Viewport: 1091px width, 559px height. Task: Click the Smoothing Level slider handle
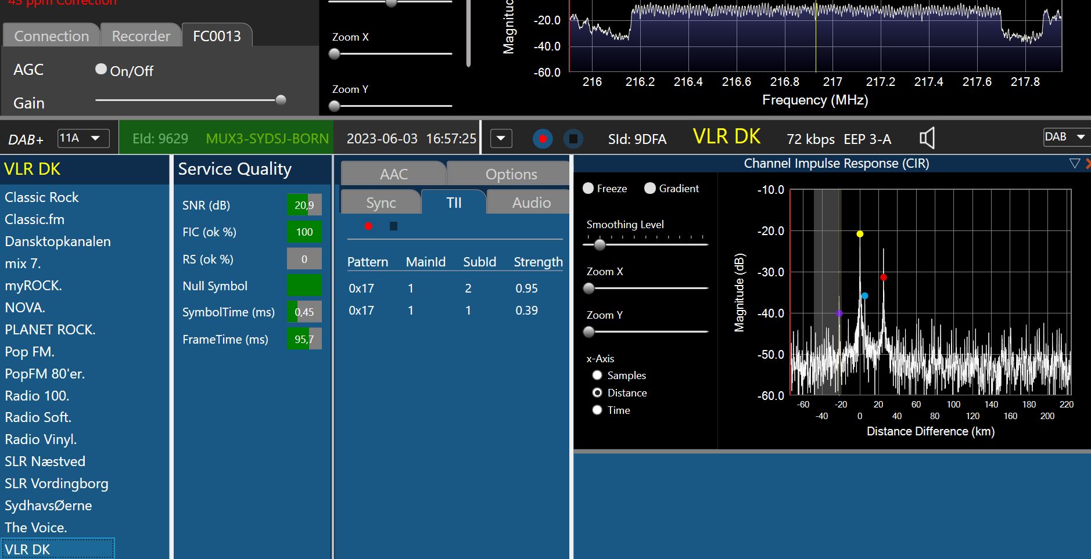point(600,244)
